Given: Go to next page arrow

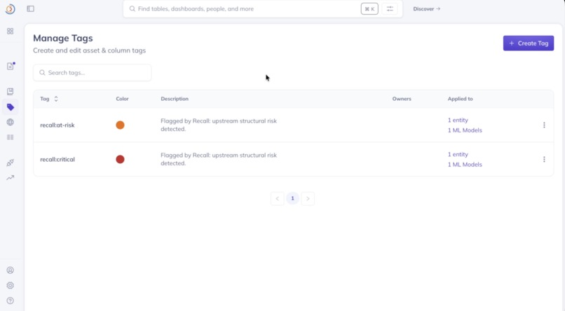Looking at the screenshot, I should click(308, 198).
